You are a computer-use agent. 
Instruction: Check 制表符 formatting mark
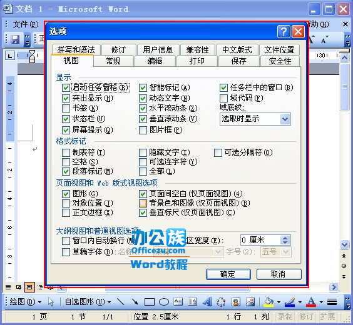[x=66, y=153]
